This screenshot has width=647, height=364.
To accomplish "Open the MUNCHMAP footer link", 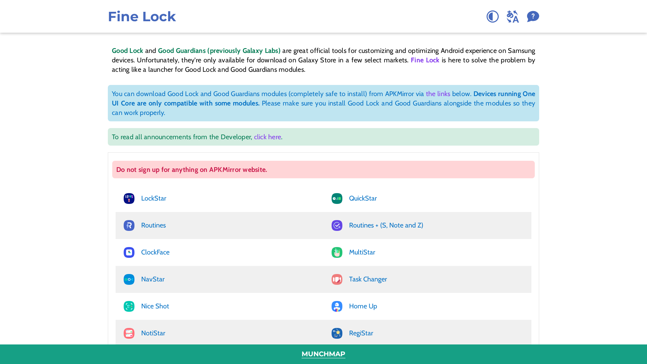I will (x=323, y=354).
